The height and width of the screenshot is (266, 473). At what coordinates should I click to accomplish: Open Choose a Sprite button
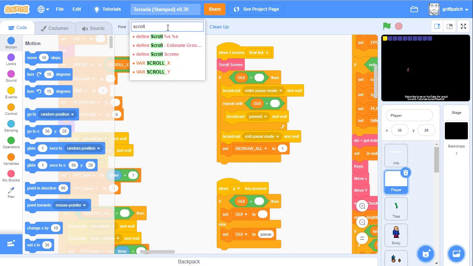click(x=425, y=253)
